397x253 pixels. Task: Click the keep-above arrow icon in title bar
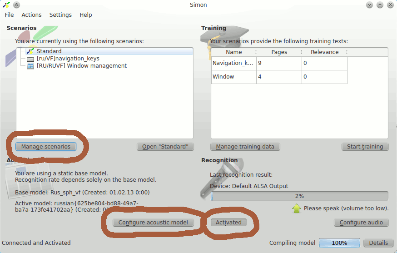coord(16,5)
